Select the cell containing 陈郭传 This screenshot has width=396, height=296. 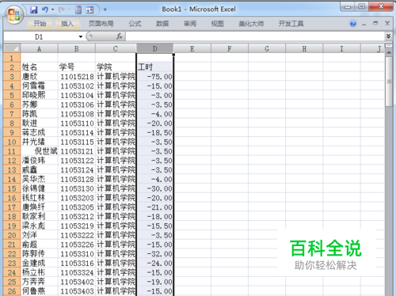[39, 254]
